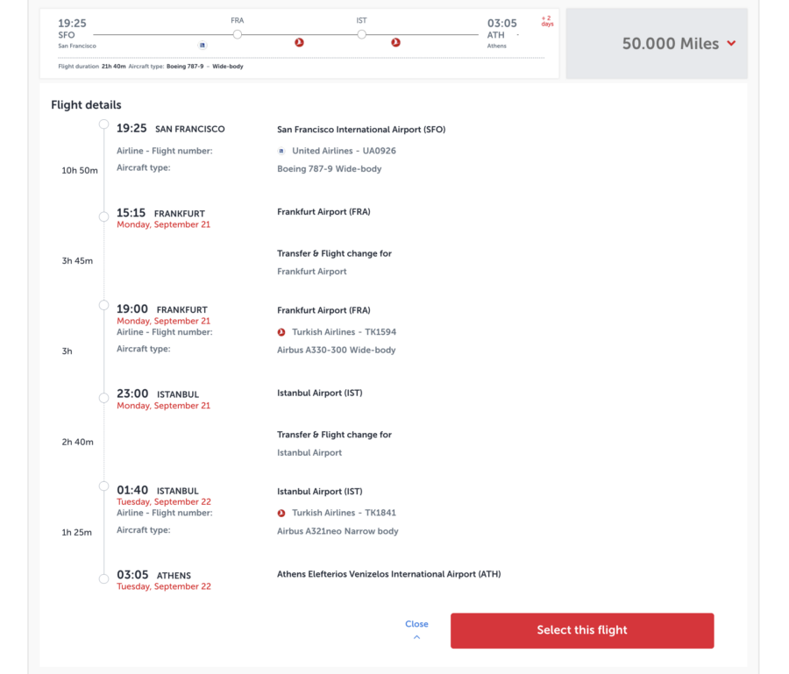Close the flight details panel
Image resolution: width=789 pixels, height=674 pixels.
point(416,624)
